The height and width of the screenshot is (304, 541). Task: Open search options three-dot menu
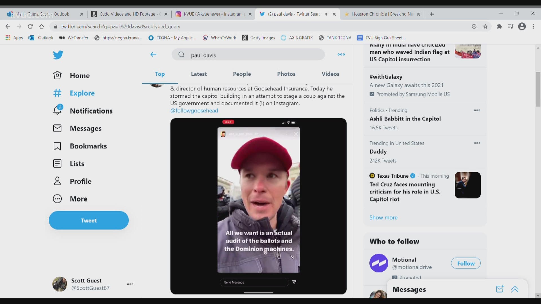[x=341, y=55]
